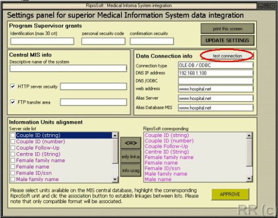Click the Connection type field OLE-DB / ODBC
The width and height of the screenshot is (278, 218).
216,65
